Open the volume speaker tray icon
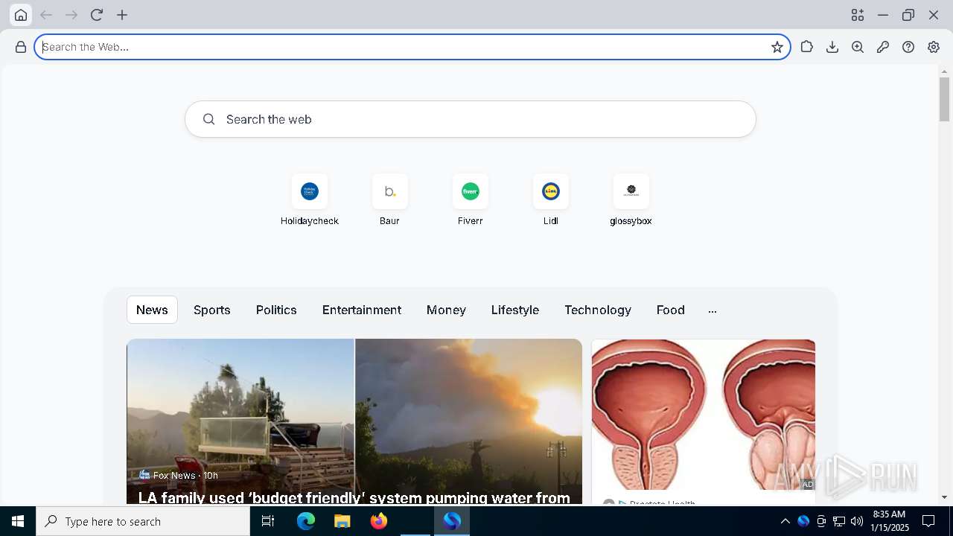 [x=857, y=521]
